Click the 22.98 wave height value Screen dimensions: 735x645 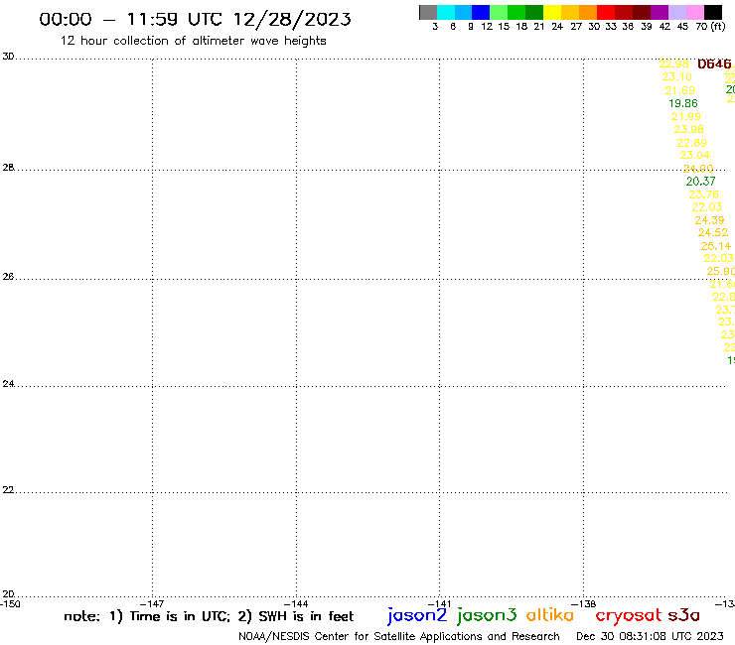tap(673, 64)
